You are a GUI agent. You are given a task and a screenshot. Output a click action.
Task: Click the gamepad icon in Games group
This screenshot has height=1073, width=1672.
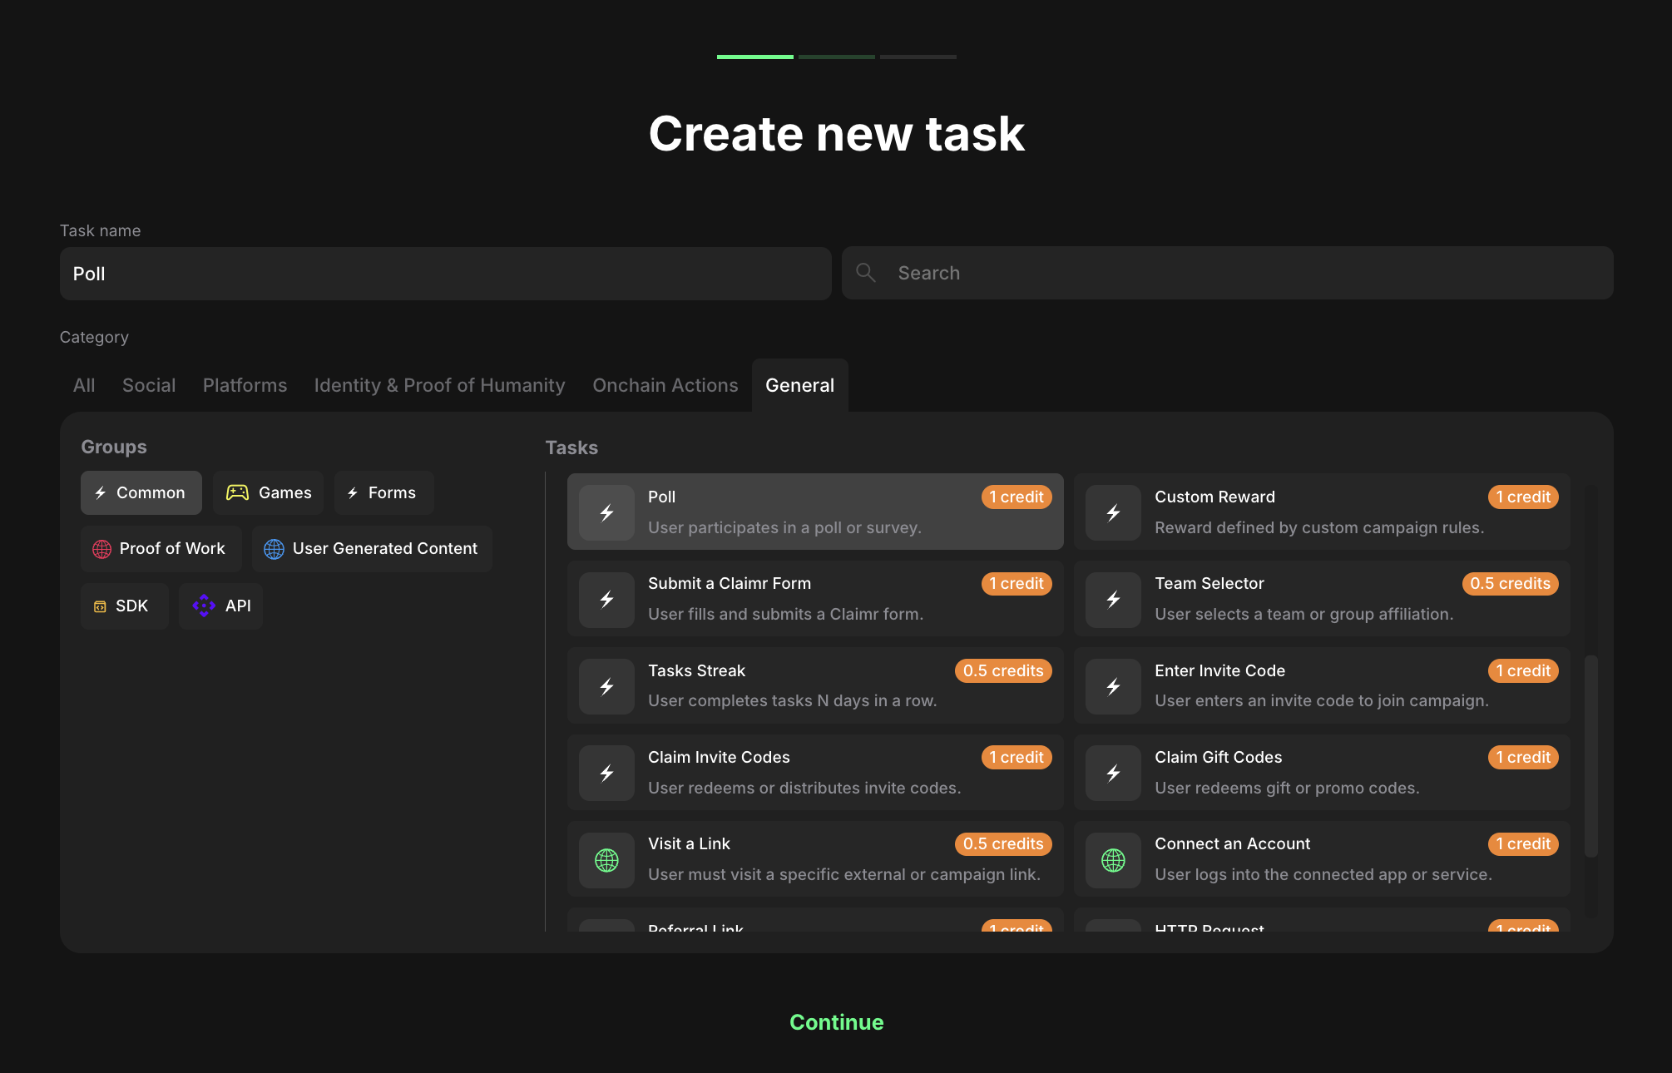237,492
